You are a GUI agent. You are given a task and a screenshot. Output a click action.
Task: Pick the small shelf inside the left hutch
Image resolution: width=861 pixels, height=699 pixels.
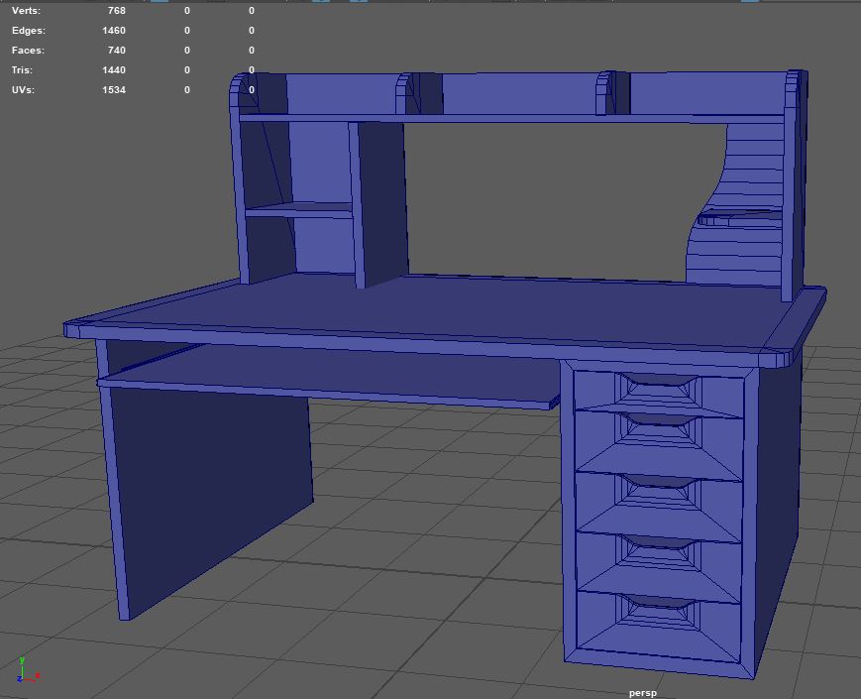click(x=299, y=209)
